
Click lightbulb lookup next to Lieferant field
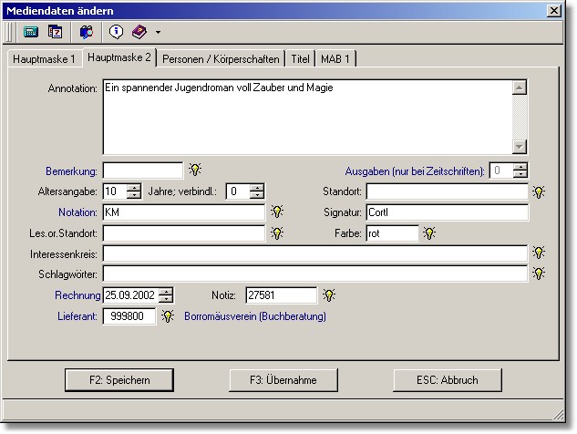click(x=168, y=316)
